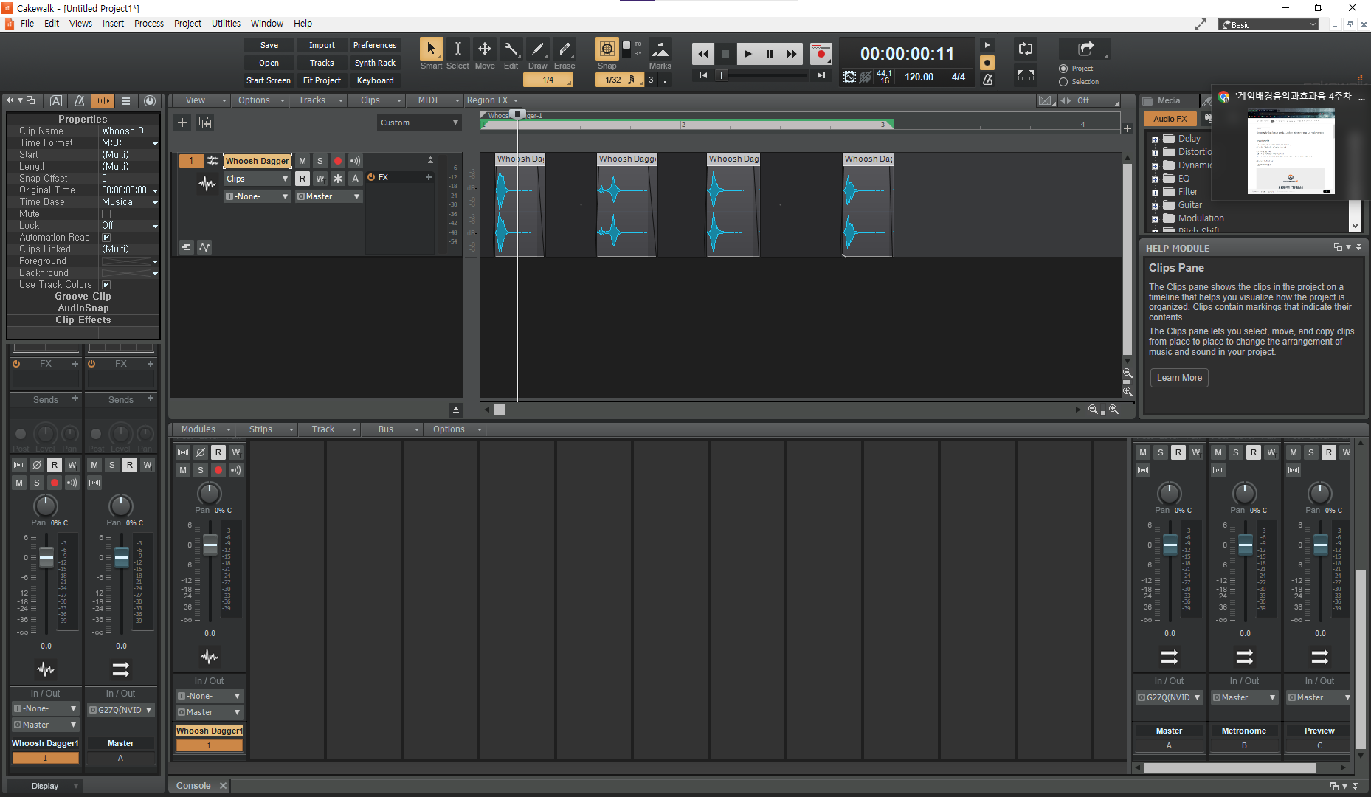This screenshot has width=1371, height=797.
Task: Click the Keyboard button
Action: click(375, 80)
